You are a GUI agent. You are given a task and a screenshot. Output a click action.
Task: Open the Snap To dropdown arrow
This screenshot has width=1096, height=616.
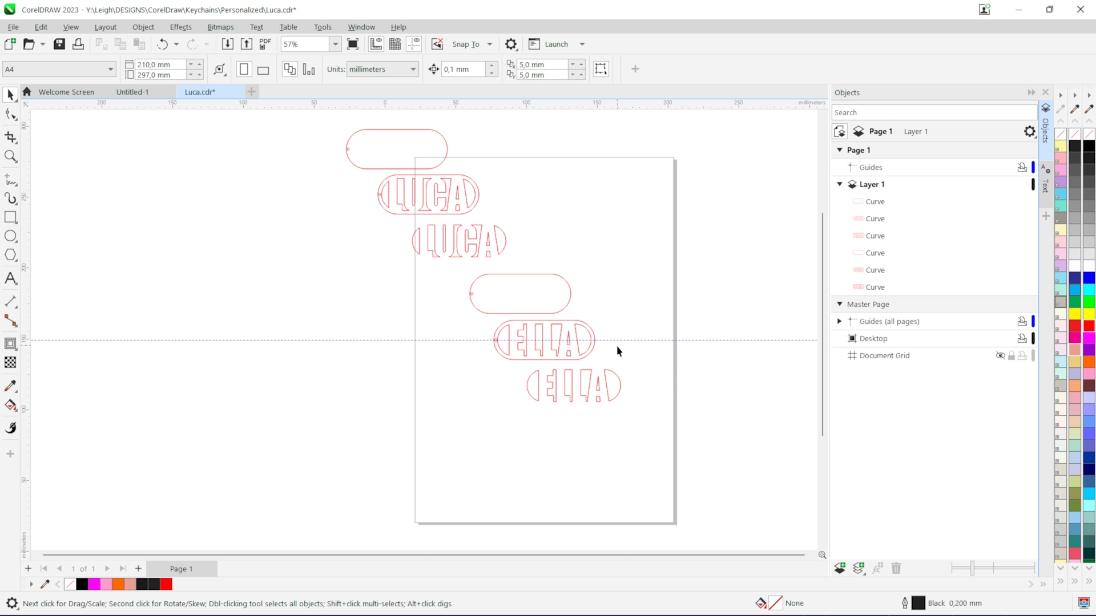click(x=490, y=44)
